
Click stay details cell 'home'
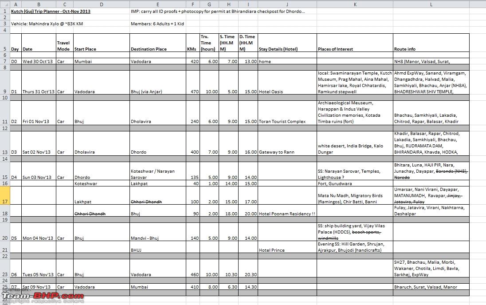click(x=287, y=61)
